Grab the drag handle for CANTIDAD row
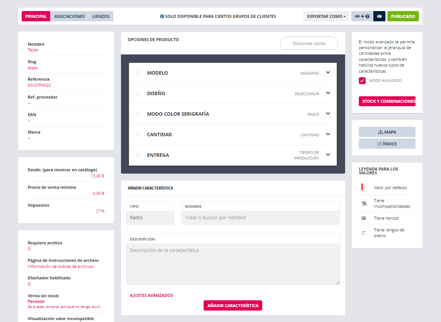Screen dimensions: 441x322 point(138,134)
